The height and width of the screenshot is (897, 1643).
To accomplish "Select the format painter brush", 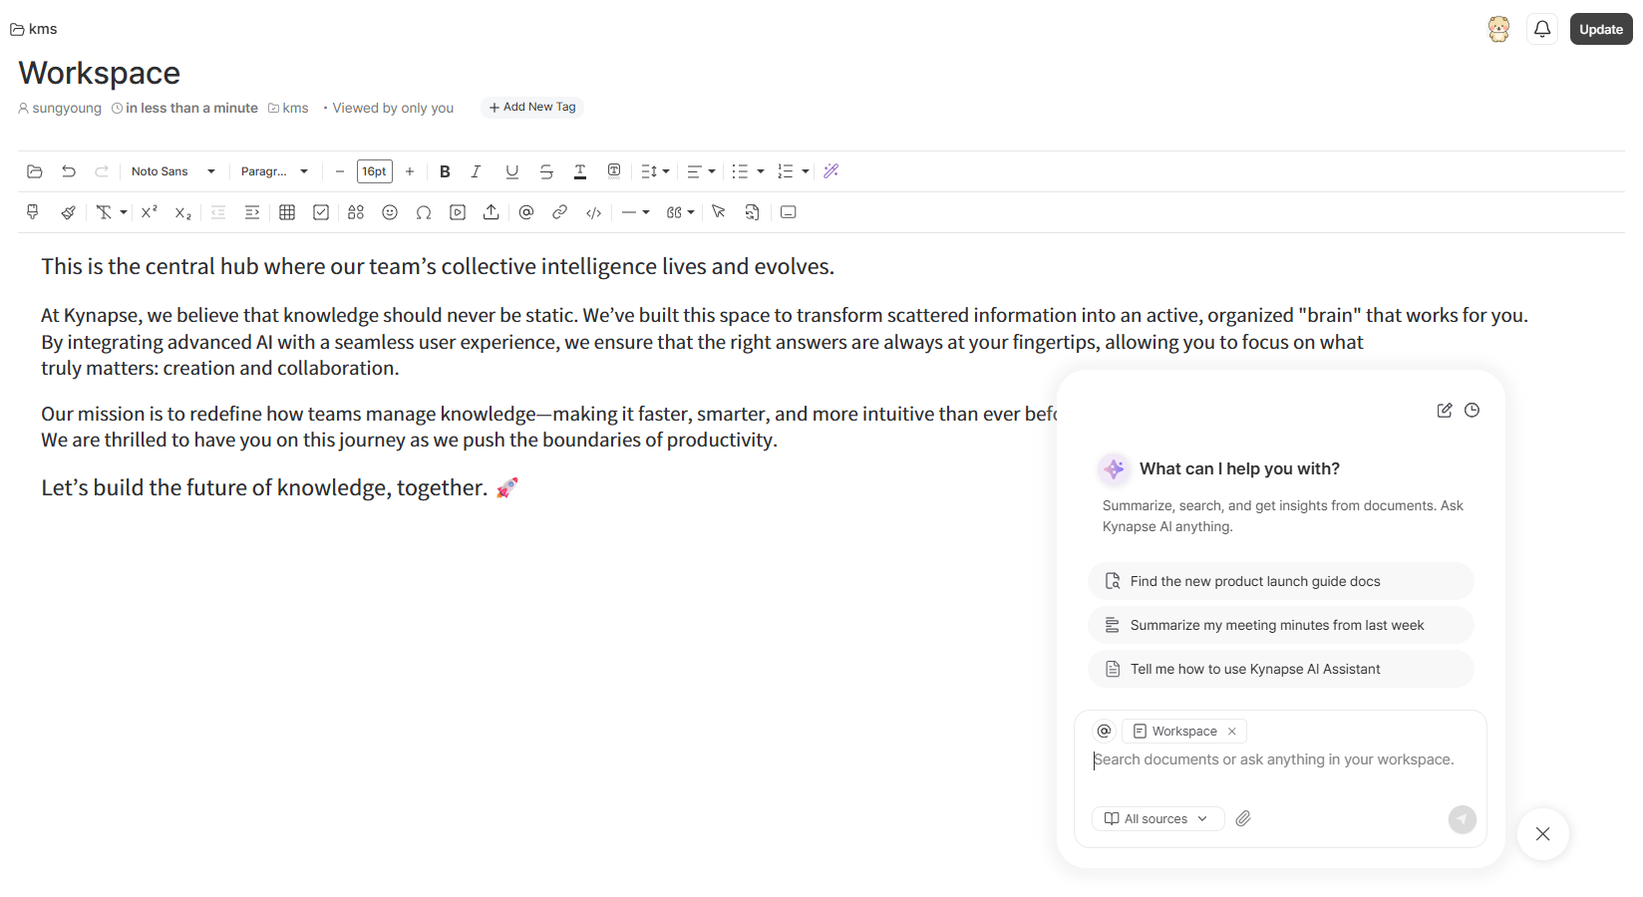I will click(68, 212).
